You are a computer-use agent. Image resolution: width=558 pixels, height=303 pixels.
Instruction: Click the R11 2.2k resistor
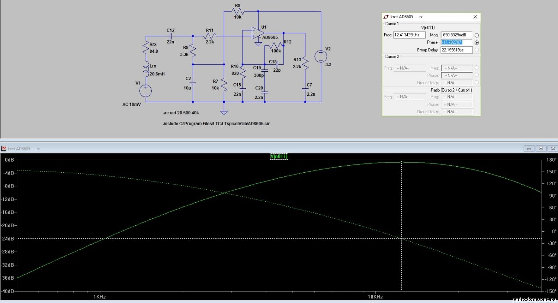pyautogui.click(x=210, y=36)
